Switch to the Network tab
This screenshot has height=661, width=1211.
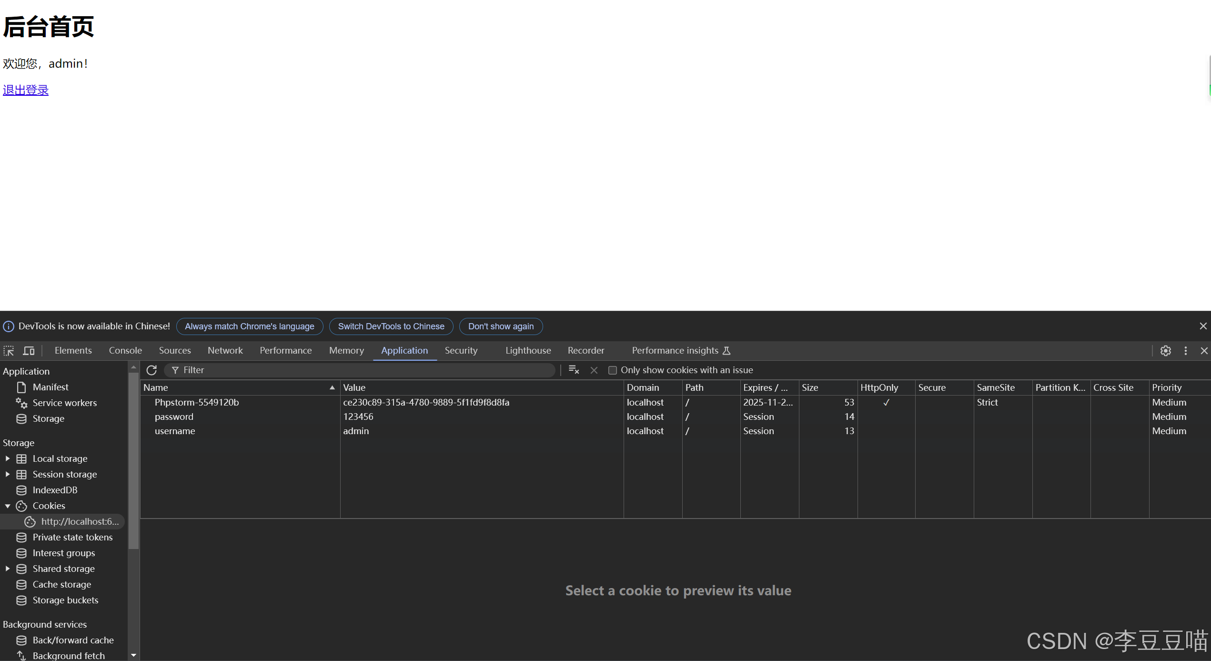pyautogui.click(x=225, y=350)
